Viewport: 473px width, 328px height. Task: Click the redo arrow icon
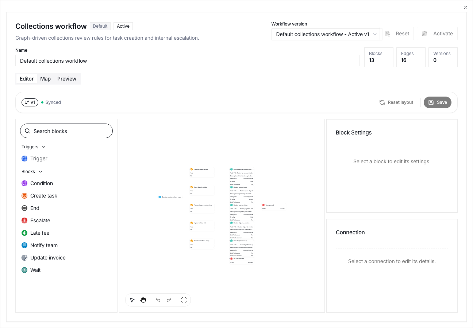tap(169, 300)
